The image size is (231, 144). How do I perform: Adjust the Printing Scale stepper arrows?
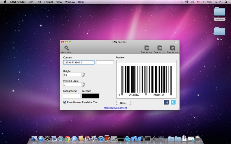[x=83, y=85]
